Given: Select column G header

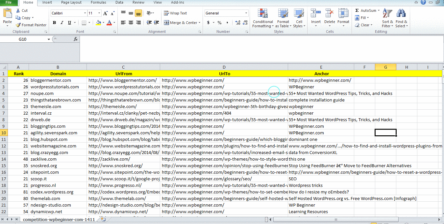Looking at the screenshot, I should (385, 67).
